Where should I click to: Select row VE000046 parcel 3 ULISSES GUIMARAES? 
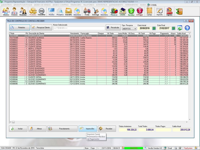(99, 84)
